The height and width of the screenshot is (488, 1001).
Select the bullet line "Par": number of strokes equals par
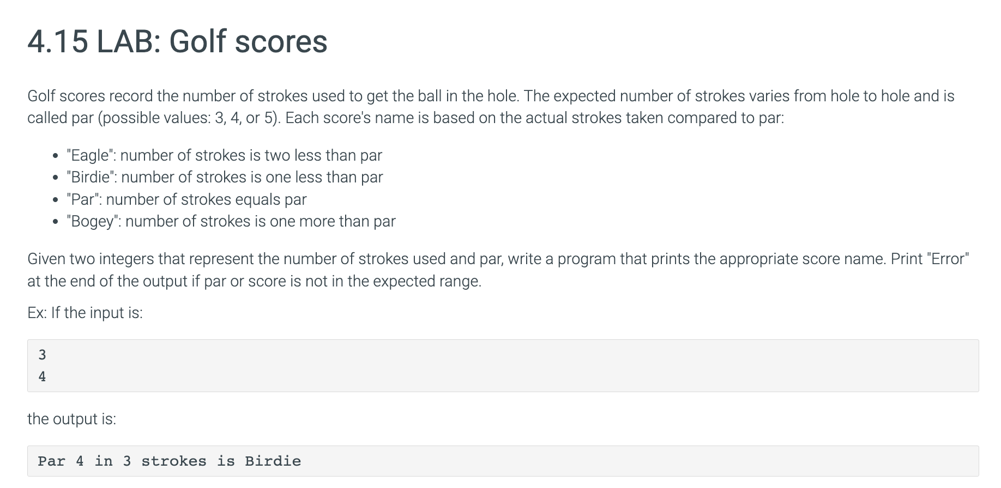[186, 199]
